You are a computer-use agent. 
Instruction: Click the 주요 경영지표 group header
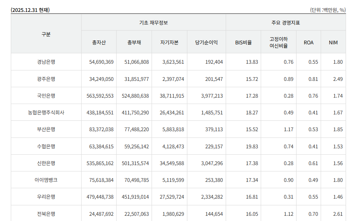coord(286,23)
